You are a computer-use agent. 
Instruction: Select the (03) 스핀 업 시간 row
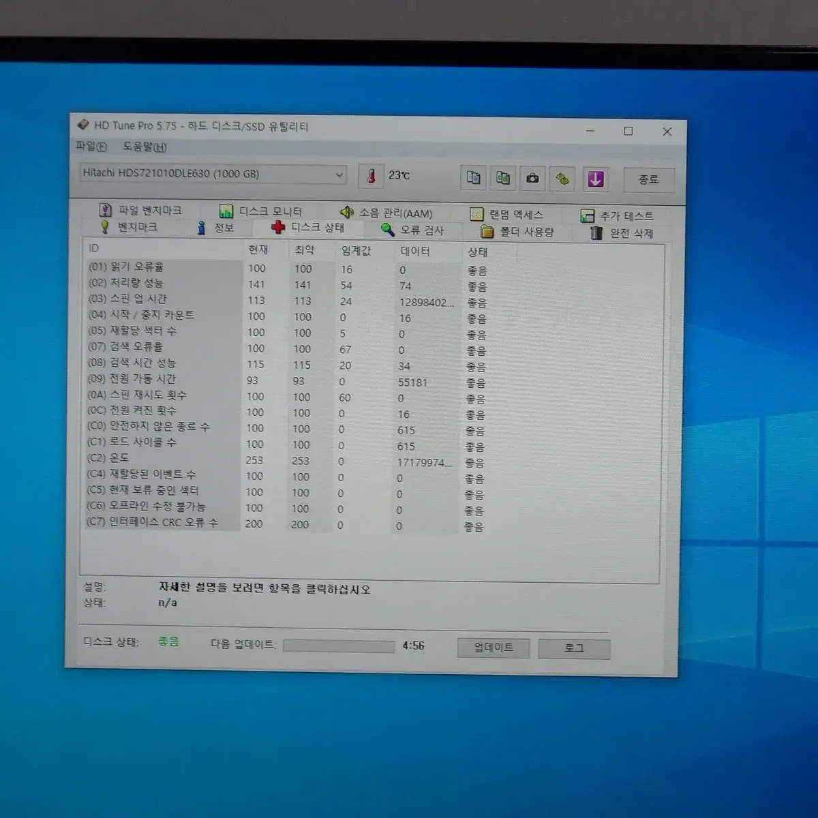(286, 300)
